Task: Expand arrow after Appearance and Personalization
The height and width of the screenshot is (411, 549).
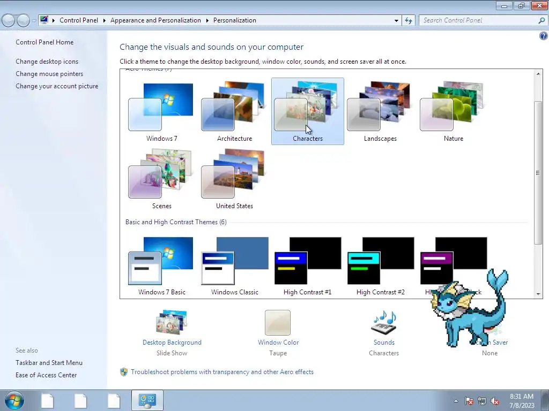Action: 207,21
